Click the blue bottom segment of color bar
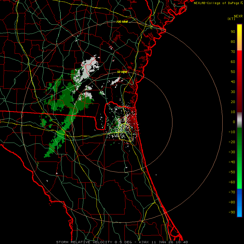 [239, 203]
